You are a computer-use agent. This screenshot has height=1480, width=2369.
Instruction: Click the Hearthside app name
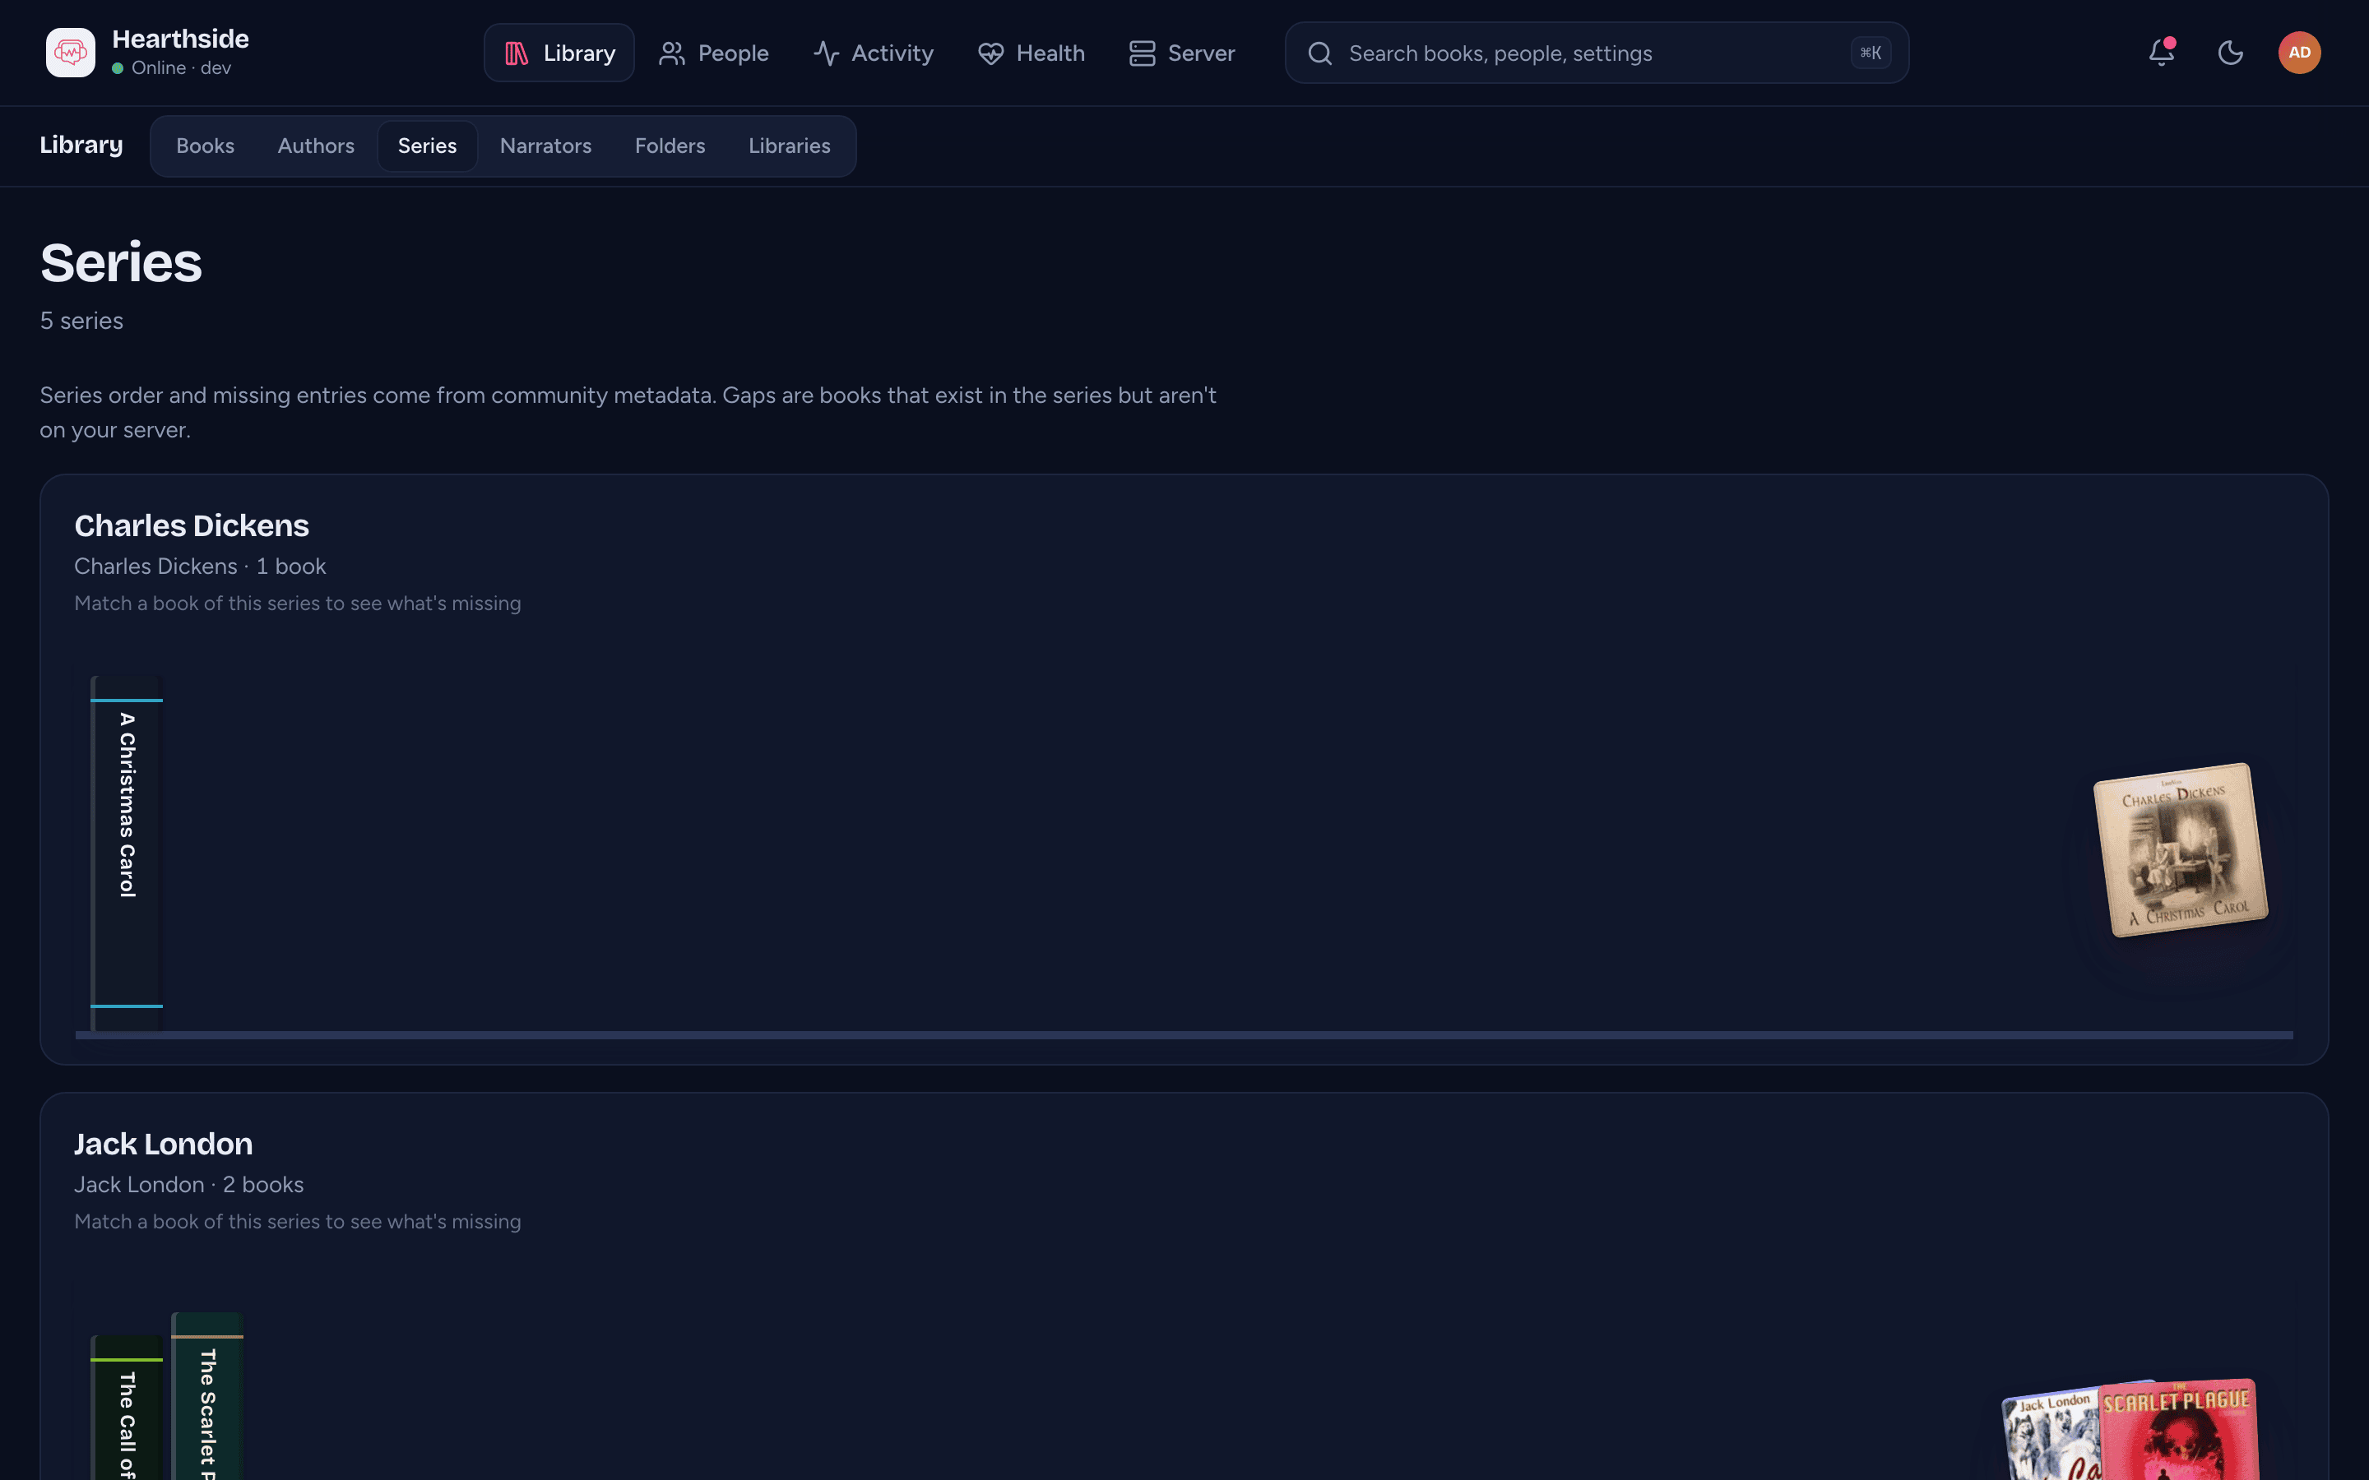[180, 39]
